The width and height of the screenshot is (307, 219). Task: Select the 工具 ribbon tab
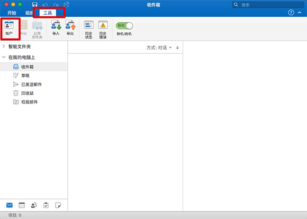tap(48, 13)
